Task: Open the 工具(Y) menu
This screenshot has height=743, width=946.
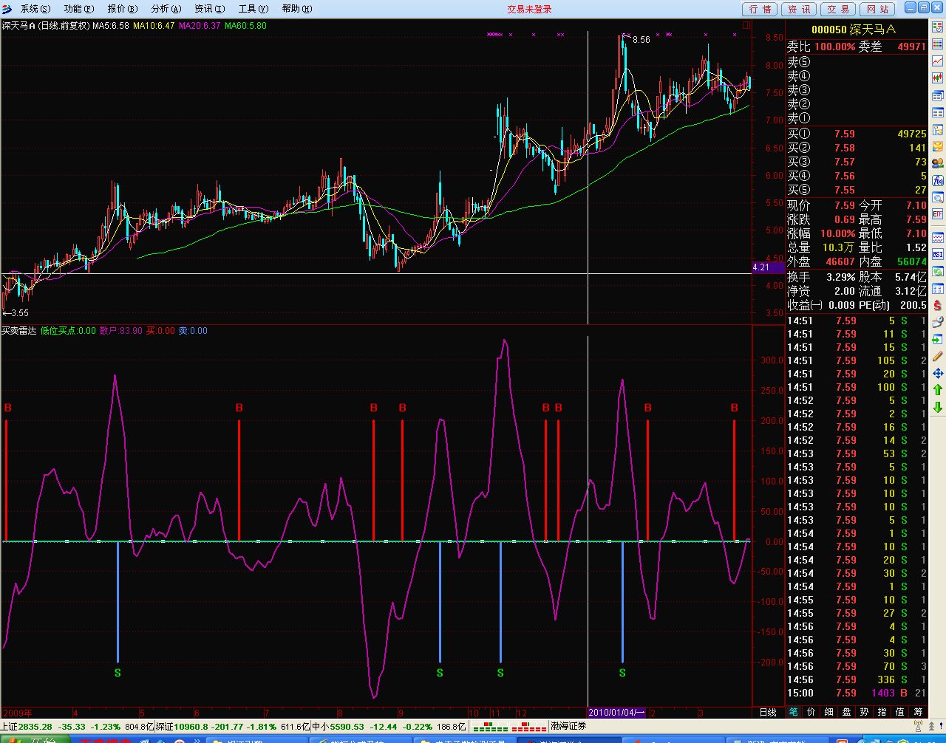Action: pyautogui.click(x=253, y=9)
